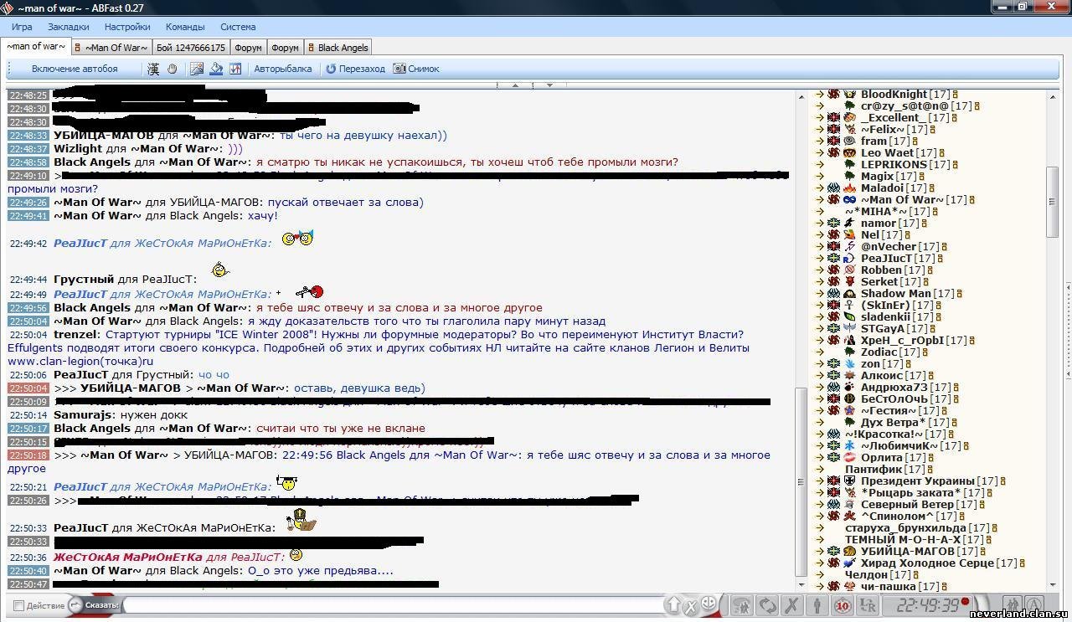The height and width of the screenshot is (622, 1072).
Task: Click the single person icon in bottom bar
Action: click(x=817, y=604)
